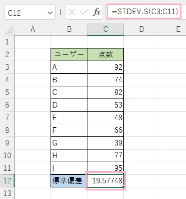Select row 9 header
The height and width of the screenshot is (199, 186).
(7, 143)
